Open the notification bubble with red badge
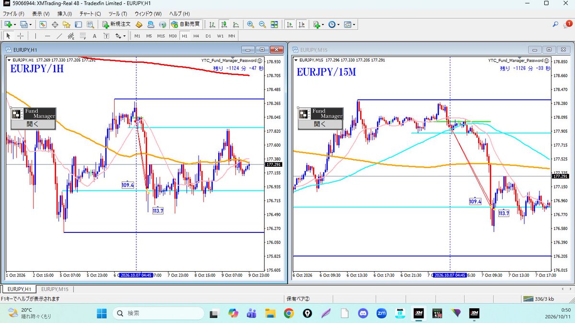Image resolution: width=575 pixels, height=323 pixels. 568,24
